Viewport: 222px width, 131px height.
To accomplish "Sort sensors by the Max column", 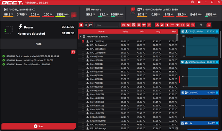I will point(174,32).
